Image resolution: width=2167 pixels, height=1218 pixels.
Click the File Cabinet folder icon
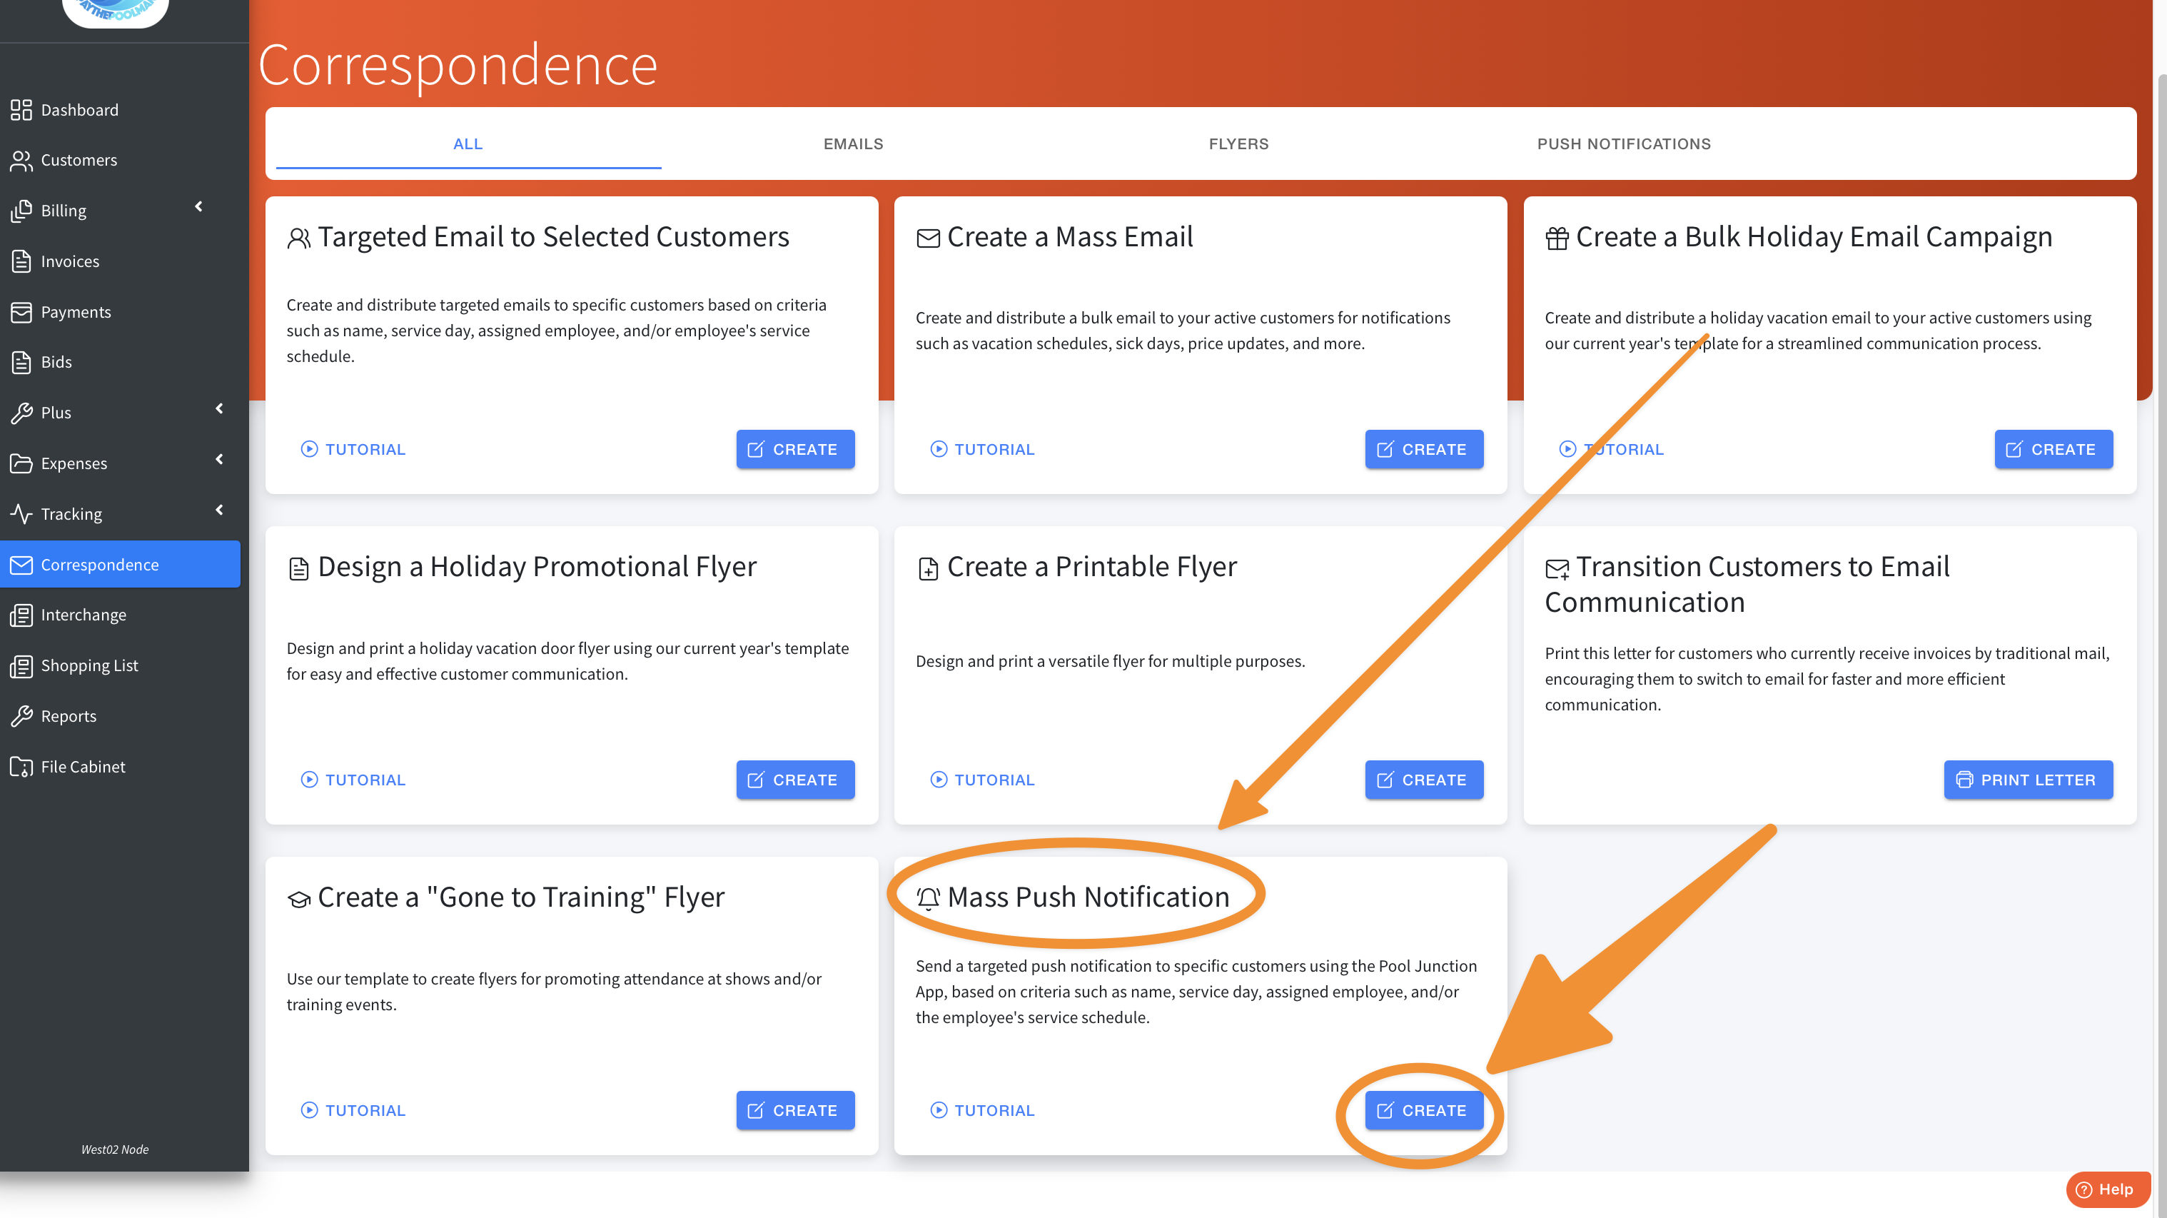click(21, 766)
